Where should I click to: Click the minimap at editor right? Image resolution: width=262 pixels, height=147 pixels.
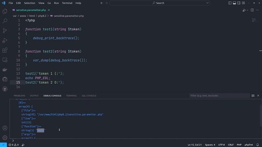(x=254, y=20)
